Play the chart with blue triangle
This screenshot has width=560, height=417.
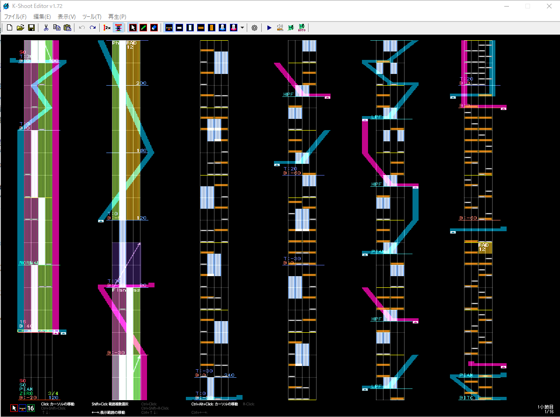point(269,28)
